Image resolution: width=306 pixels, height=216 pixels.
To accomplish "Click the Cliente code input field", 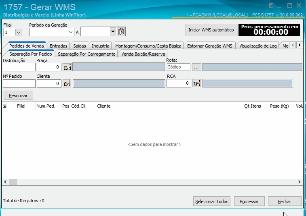I will pos(49,84).
